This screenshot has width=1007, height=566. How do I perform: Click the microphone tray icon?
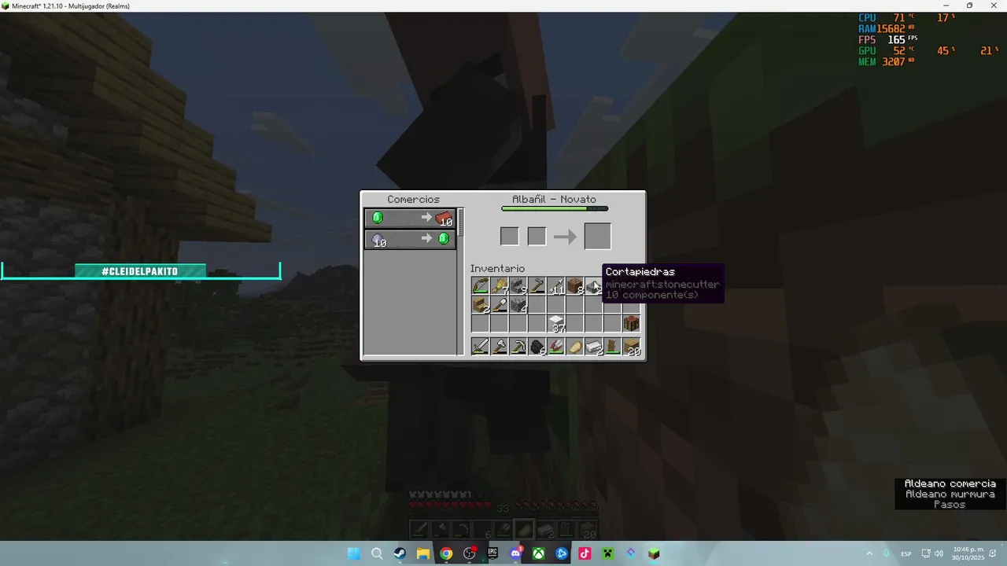pos(887,553)
